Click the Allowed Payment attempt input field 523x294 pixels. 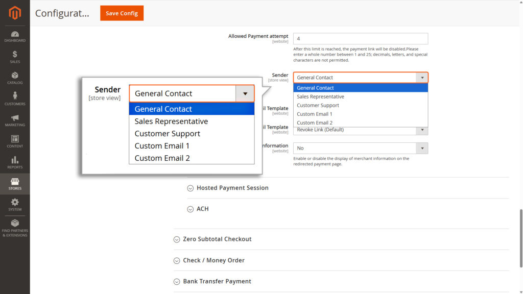pyautogui.click(x=361, y=38)
